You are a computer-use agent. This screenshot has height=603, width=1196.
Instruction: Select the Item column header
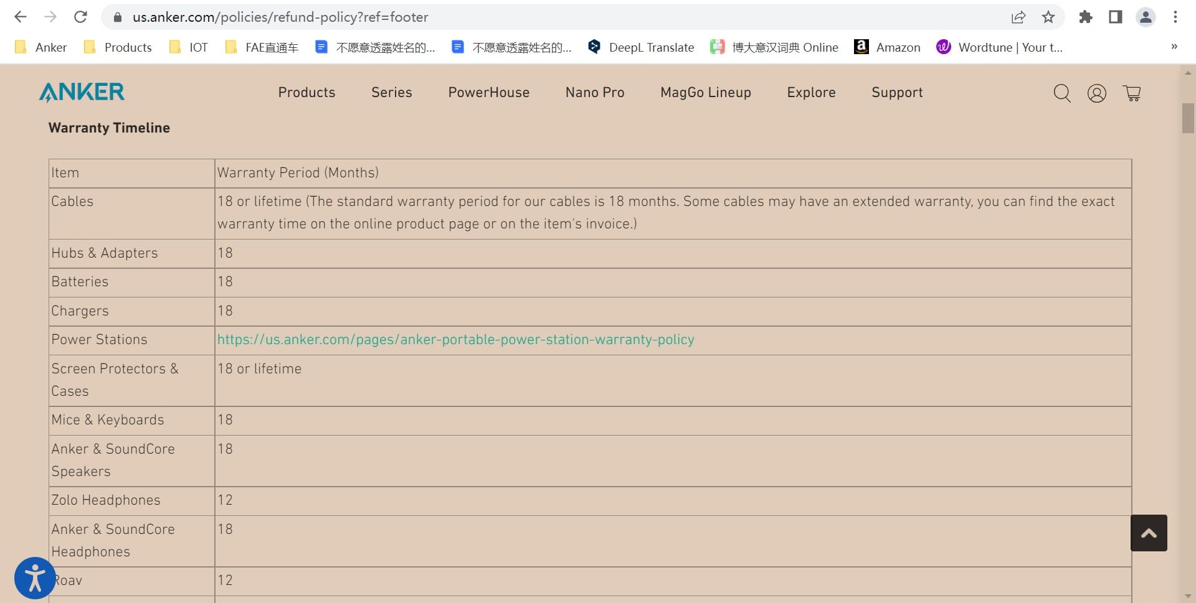point(65,173)
